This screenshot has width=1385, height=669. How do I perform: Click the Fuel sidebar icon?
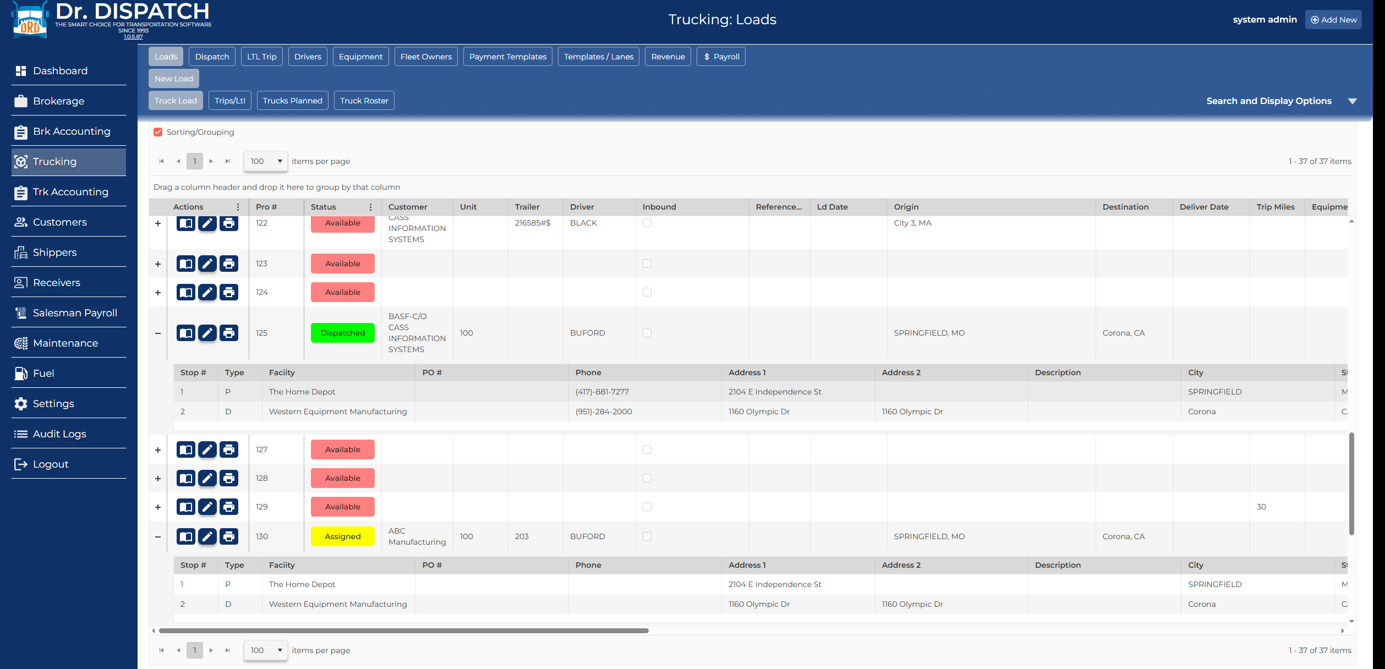point(21,374)
